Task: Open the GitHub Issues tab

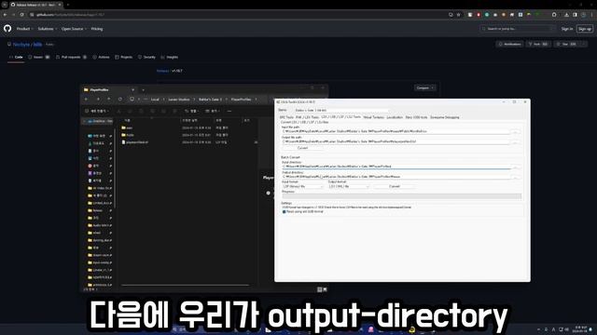Action: click(39, 57)
